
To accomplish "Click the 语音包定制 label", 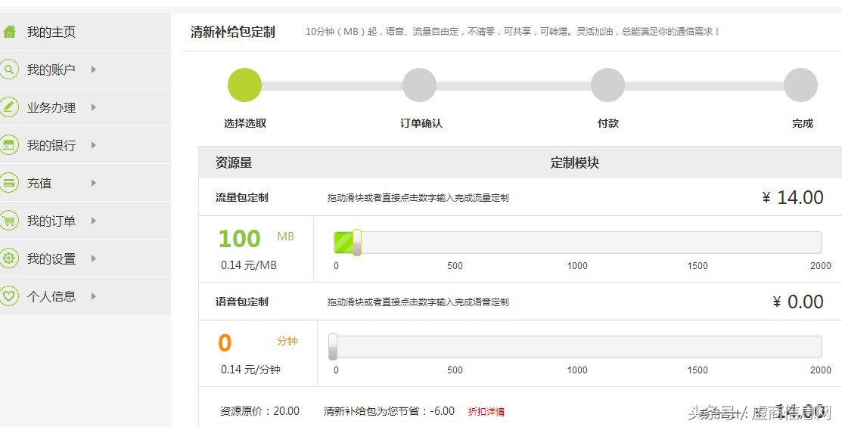I will point(241,302).
